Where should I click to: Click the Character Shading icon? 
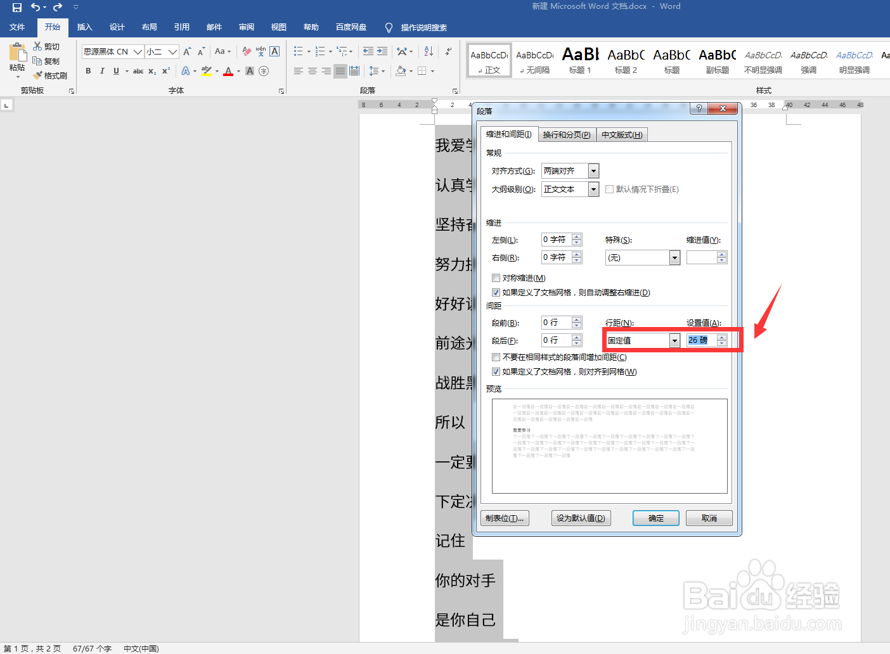pos(250,71)
